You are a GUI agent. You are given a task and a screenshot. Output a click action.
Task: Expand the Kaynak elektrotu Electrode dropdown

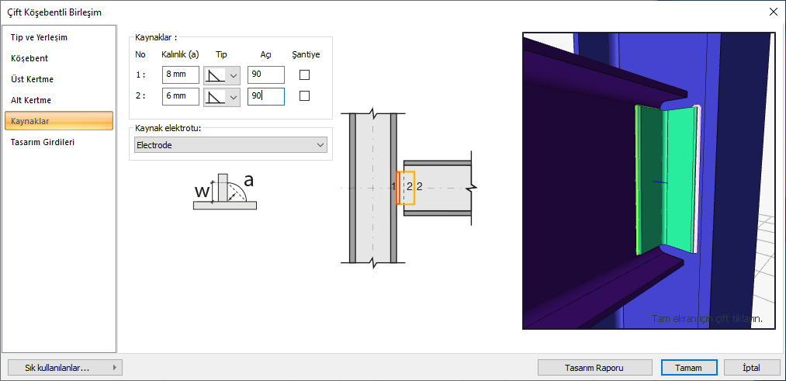320,145
